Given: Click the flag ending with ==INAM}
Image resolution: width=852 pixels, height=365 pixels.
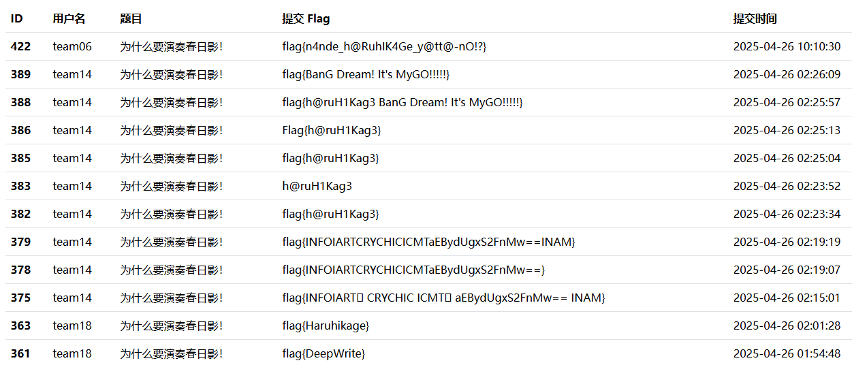Looking at the screenshot, I should (x=428, y=242).
